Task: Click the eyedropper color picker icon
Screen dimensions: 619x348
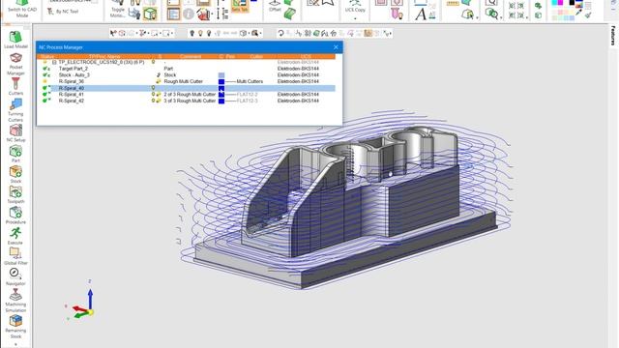Action: pyautogui.click(x=579, y=13)
